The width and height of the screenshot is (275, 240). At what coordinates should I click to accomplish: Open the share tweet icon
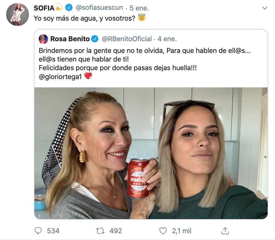pyautogui.click(x=225, y=230)
